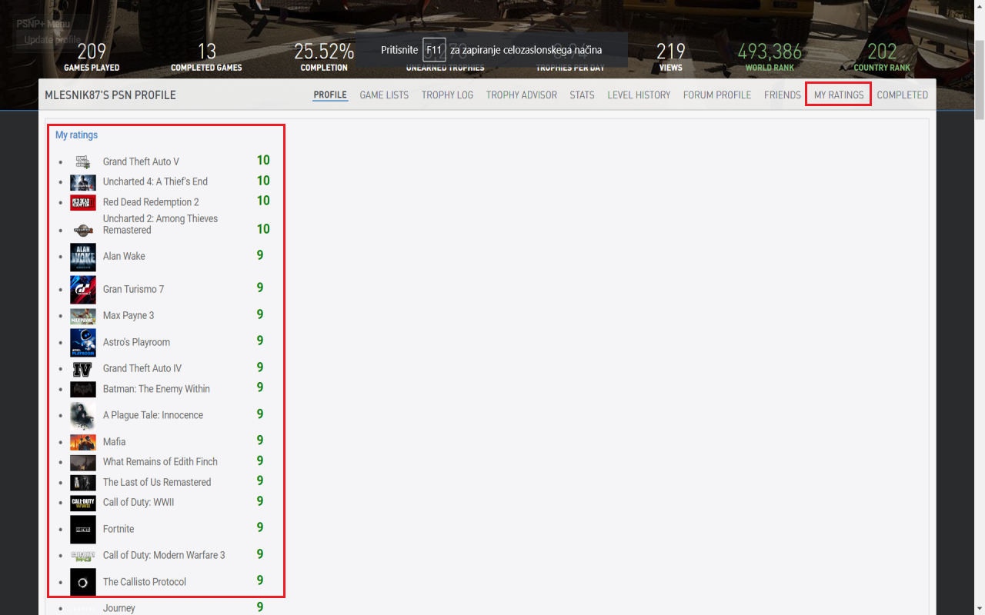
Task: Click the Update profile button
Action: coord(52,40)
